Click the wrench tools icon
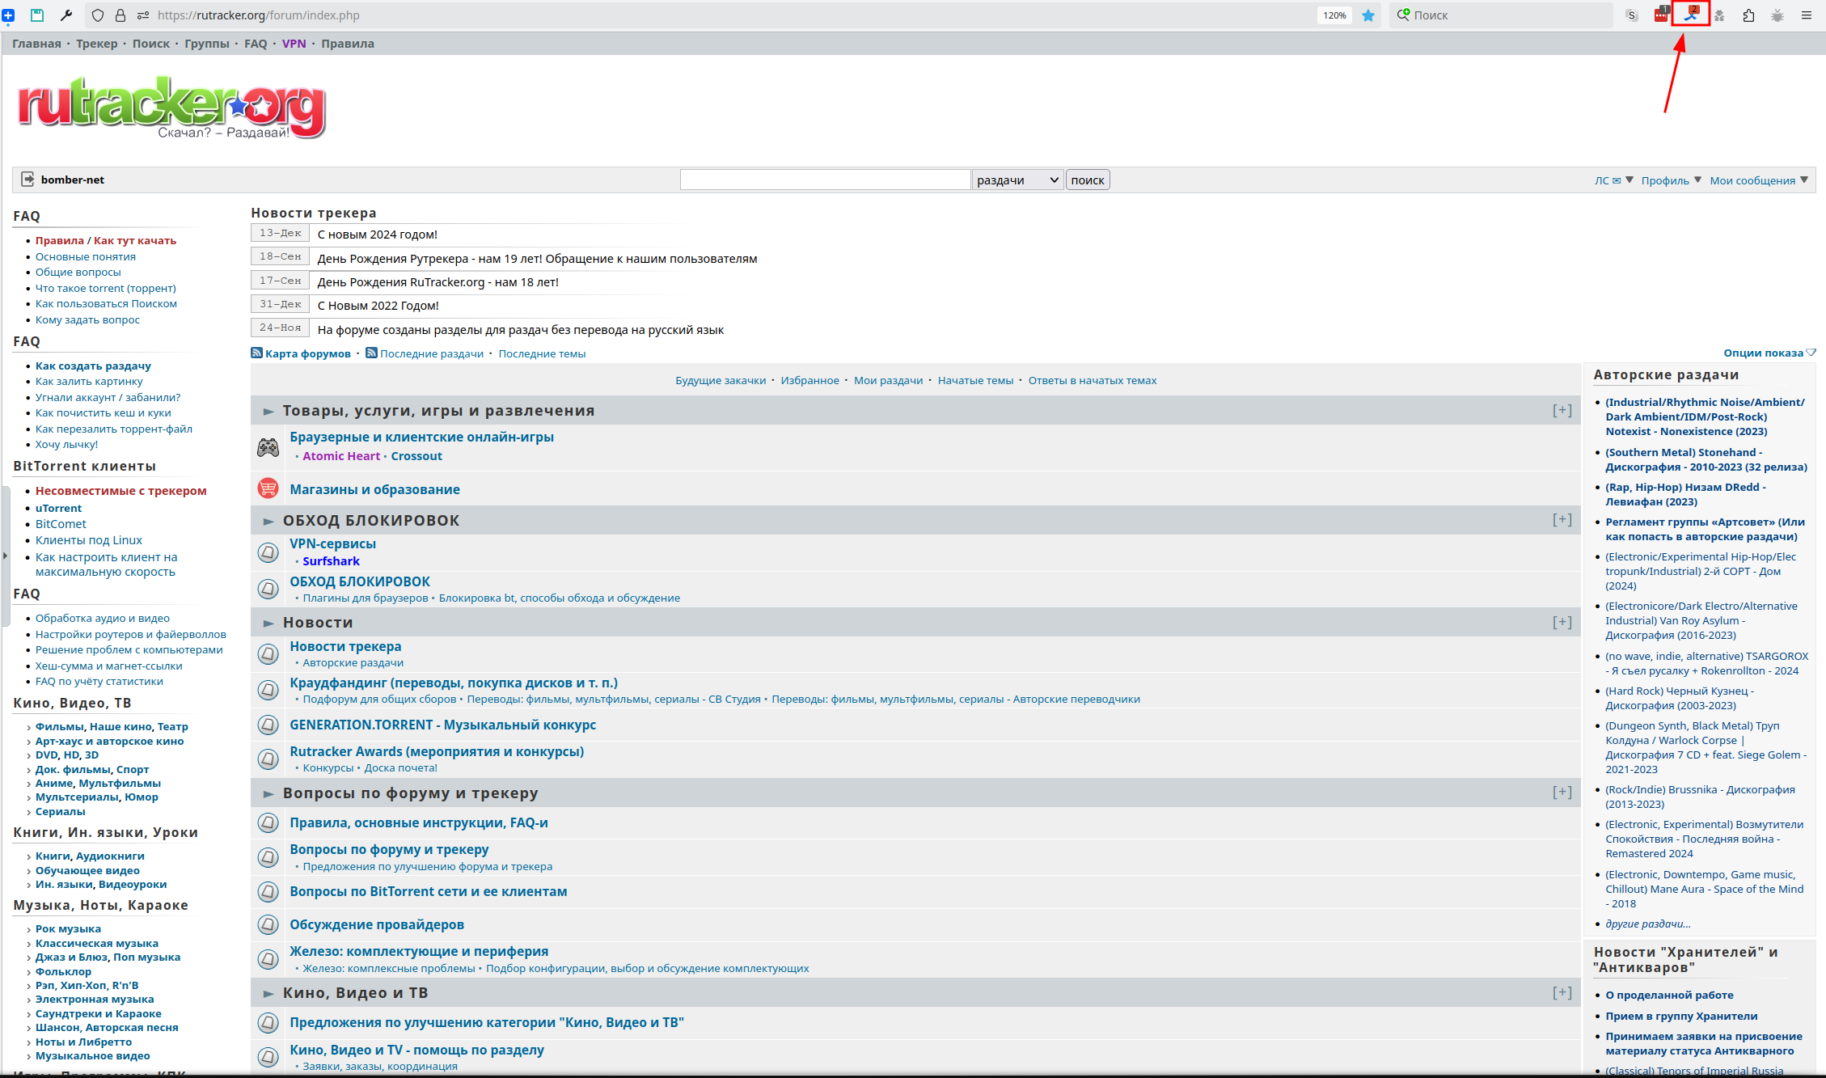Screen dimensions: 1826x1078 click(x=66, y=15)
